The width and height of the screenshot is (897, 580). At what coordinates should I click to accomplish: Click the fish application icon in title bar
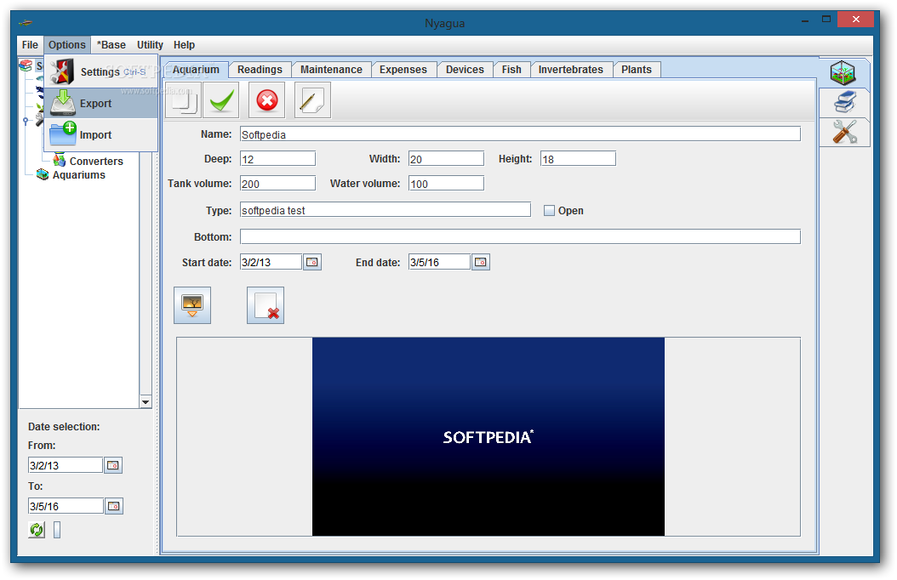[x=26, y=23]
